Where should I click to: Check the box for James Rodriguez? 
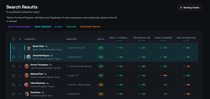click(x=14, y=57)
